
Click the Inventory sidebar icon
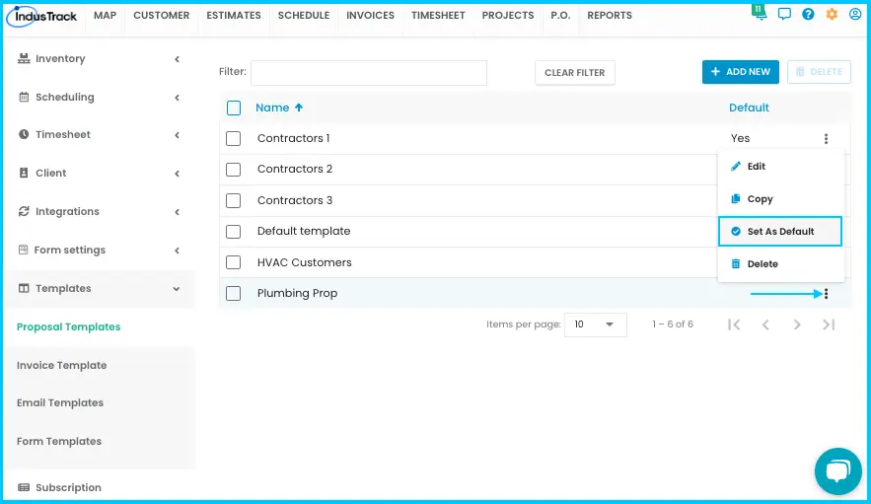click(x=24, y=58)
